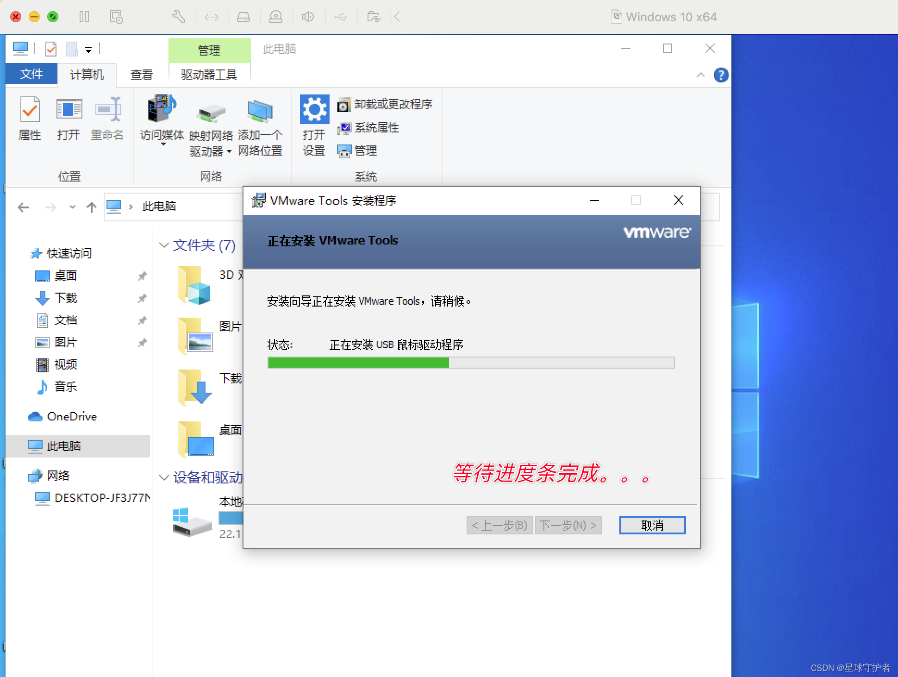The width and height of the screenshot is (898, 677).
Task: Click the Properties (属性) ribbon icon
Action: tap(30, 118)
